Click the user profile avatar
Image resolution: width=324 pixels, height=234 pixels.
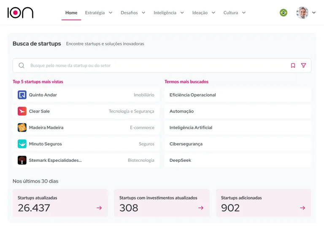[302, 13]
